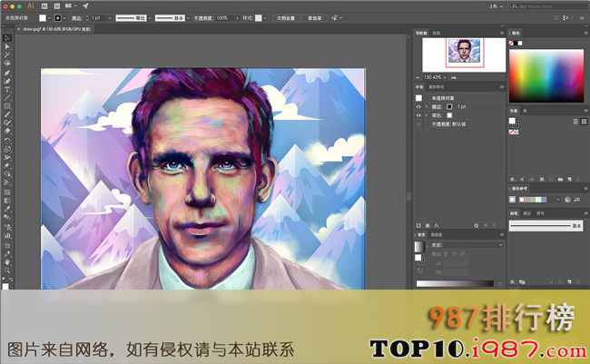Select the Zoom magnifier tool
Viewport: 590px width, 364px height.
coord(7,271)
